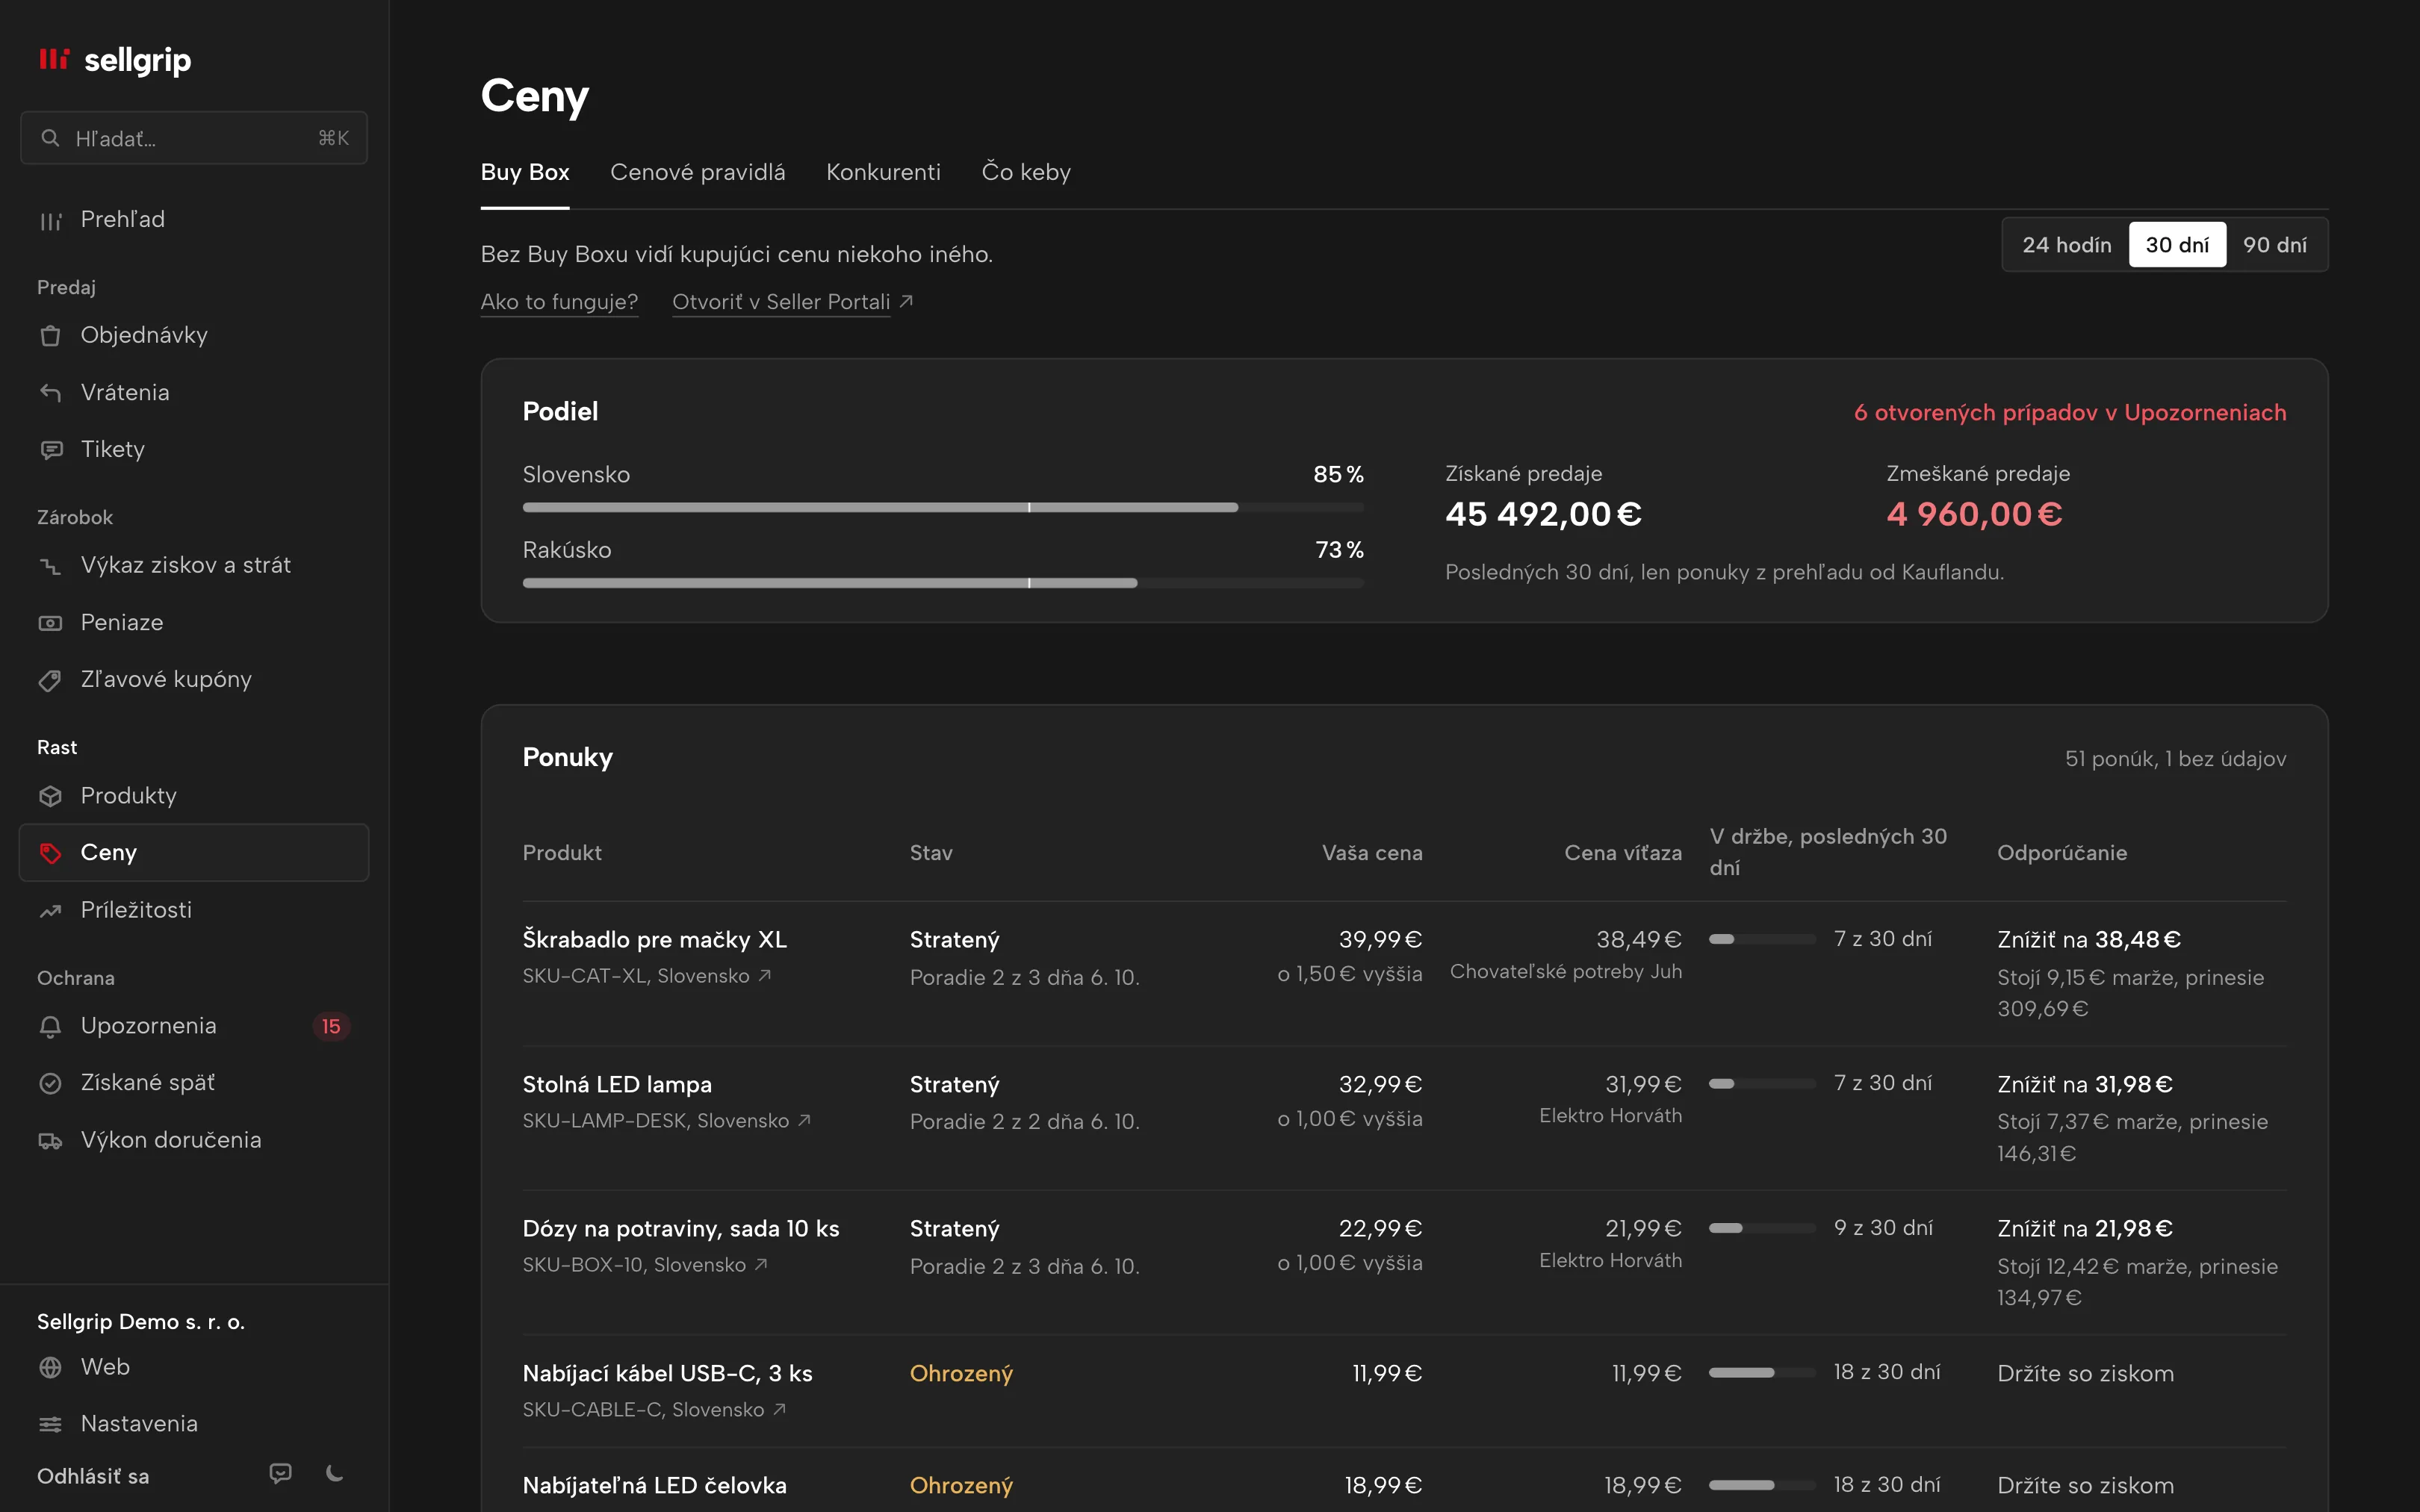Open Výkon doručenia truck icon
2420x1512 pixels.
50,1141
